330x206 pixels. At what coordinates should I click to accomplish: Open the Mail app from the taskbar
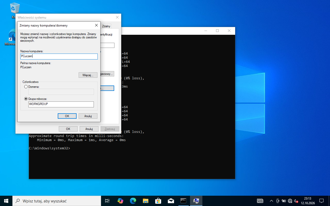pyautogui.click(x=171, y=201)
